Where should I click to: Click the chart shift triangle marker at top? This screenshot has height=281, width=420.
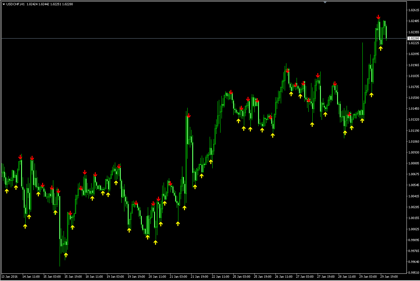point(325,2)
